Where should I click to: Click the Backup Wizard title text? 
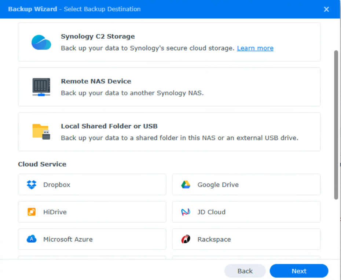click(x=33, y=9)
